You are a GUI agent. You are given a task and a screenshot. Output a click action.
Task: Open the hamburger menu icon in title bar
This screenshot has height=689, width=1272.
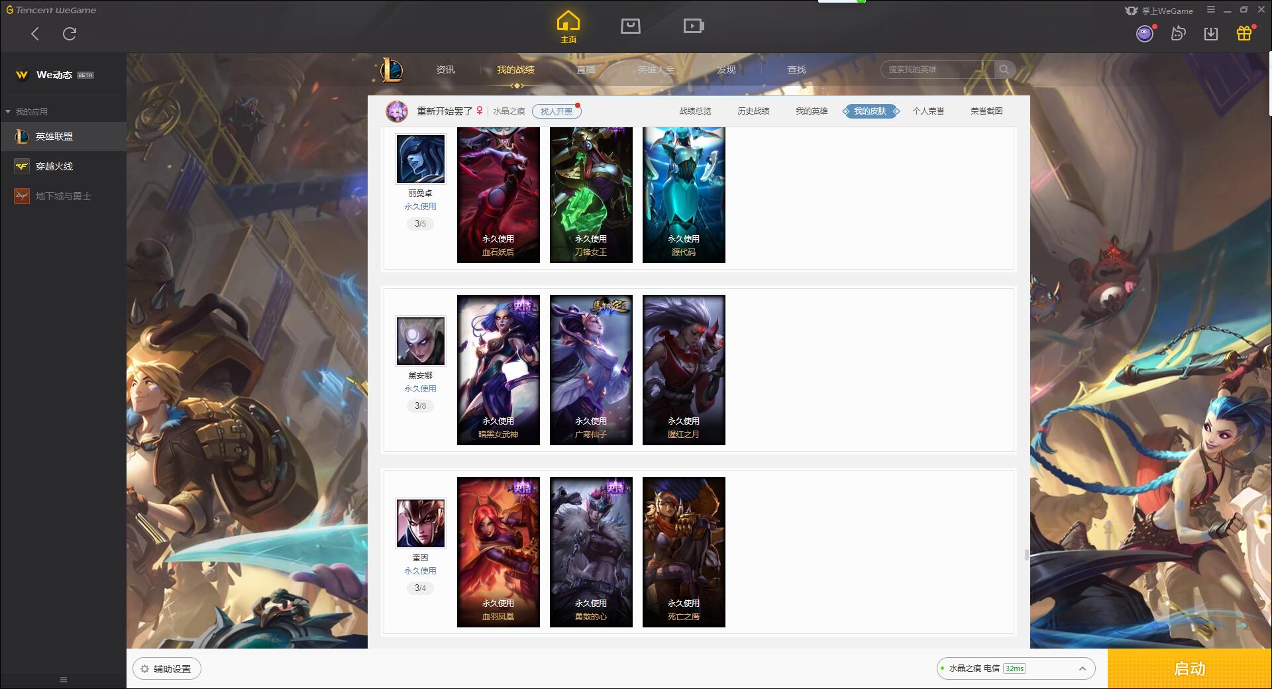point(1211,10)
